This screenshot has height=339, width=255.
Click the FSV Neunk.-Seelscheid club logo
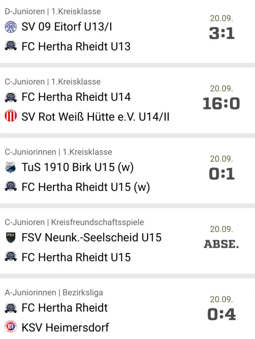pyautogui.click(x=11, y=237)
